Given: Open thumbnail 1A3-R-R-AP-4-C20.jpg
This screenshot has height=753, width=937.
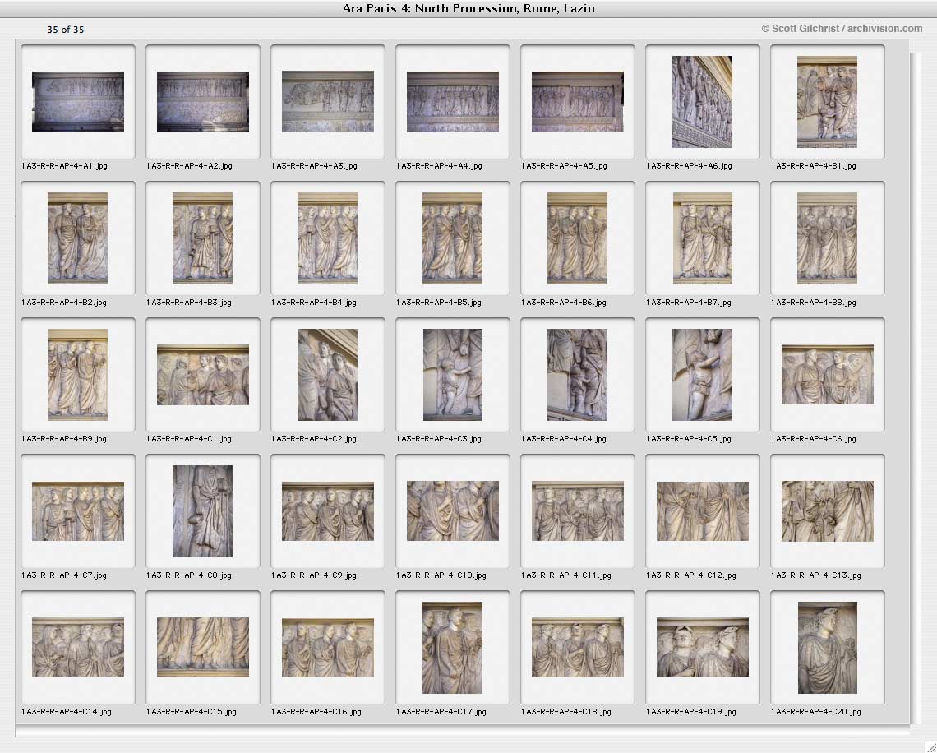Looking at the screenshot, I should point(827,648).
